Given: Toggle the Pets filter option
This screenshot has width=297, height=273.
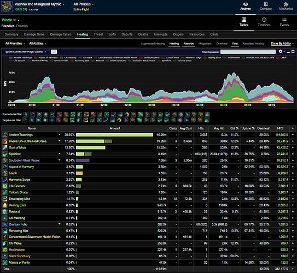Looking at the screenshot, I should tap(235, 44).
